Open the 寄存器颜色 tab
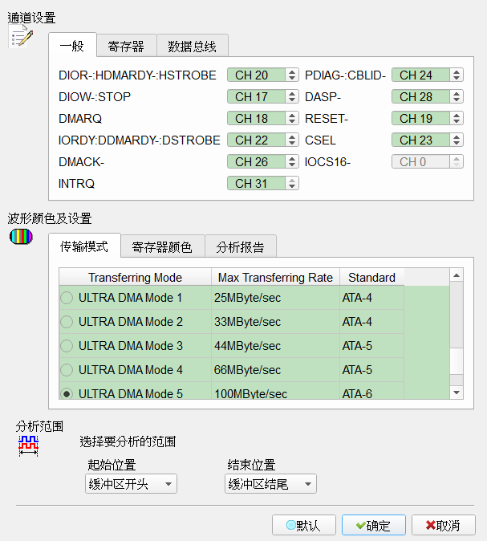The height and width of the screenshot is (541, 487). click(x=162, y=246)
